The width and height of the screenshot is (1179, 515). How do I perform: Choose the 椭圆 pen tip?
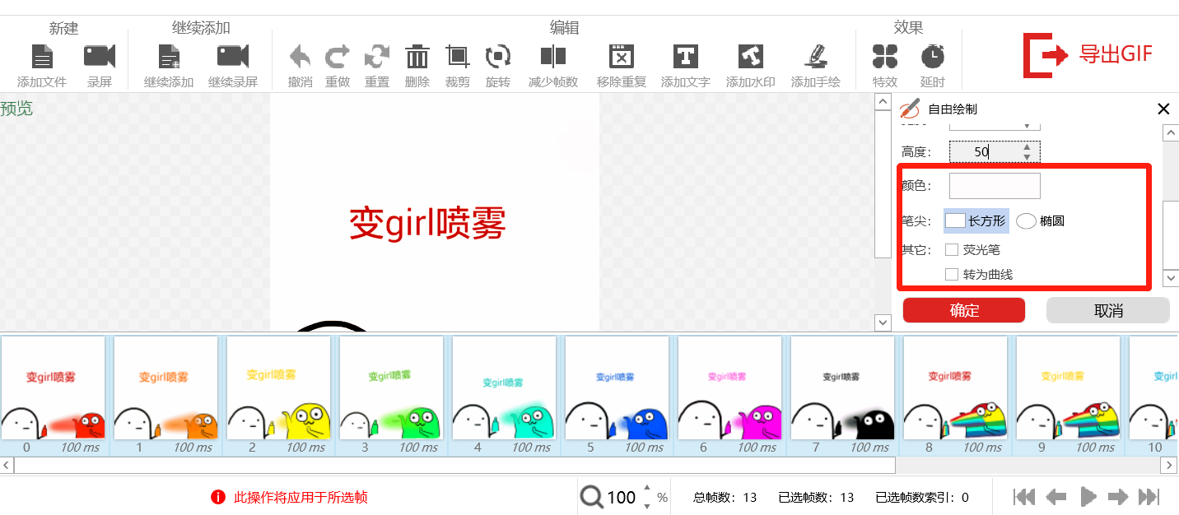[1026, 220]
